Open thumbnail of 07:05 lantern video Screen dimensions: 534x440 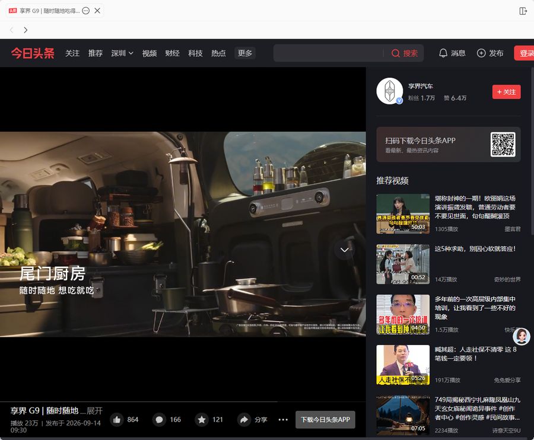coord(403,415)
